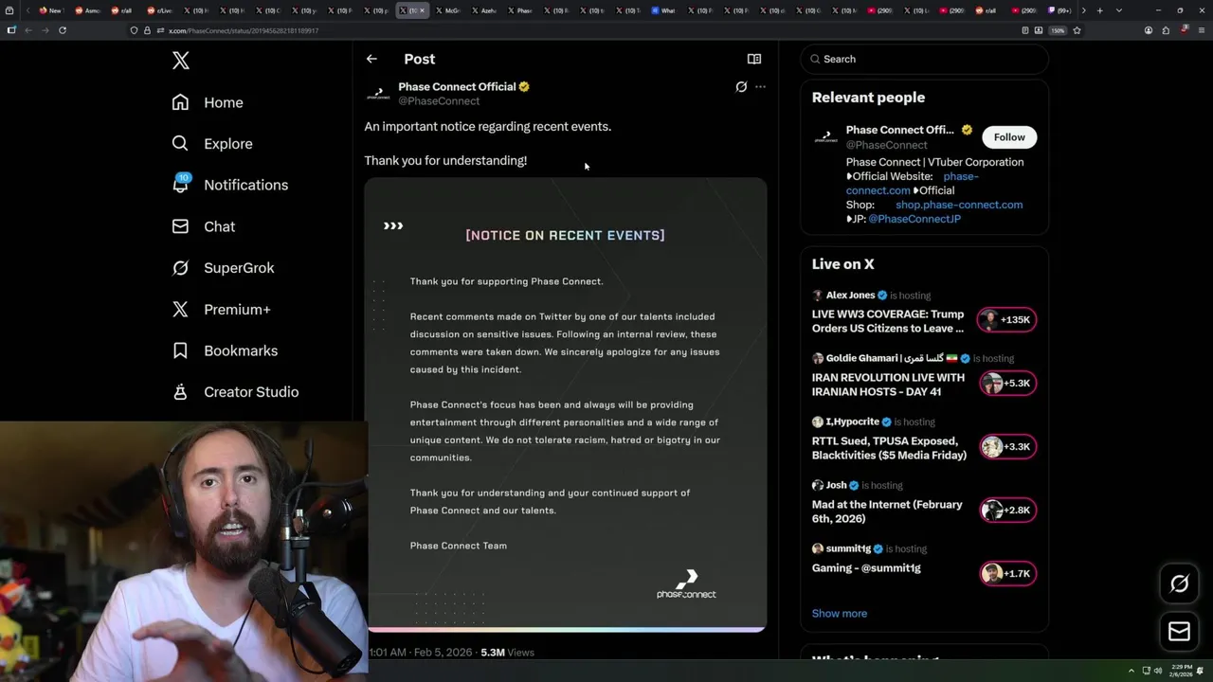Open reading view icon beside Post header

pos(754,59)
